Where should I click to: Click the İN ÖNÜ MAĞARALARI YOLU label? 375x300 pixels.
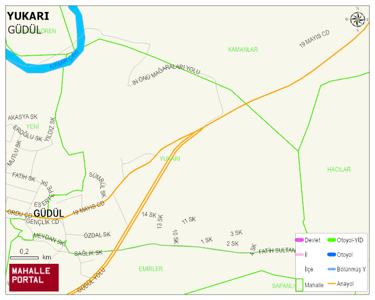coord(166,74)
